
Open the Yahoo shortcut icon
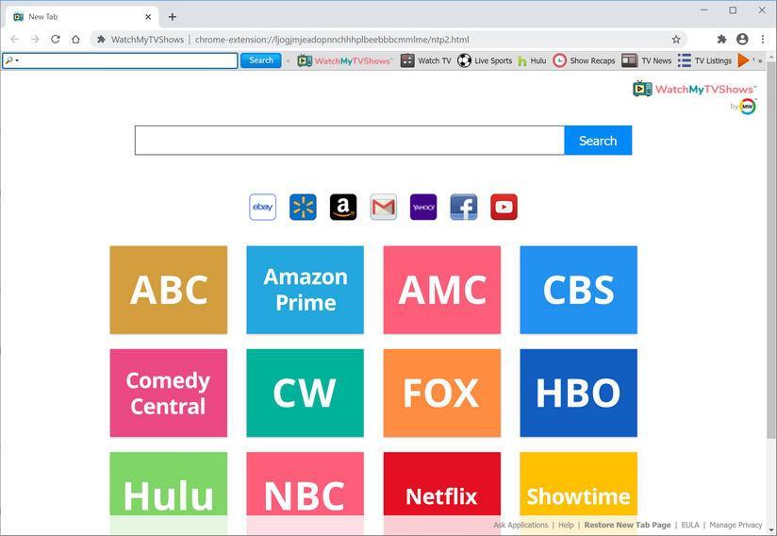(x=423, y=207)
